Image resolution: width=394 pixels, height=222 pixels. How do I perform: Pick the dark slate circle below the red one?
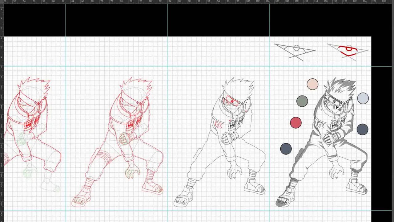click(286, 149)
